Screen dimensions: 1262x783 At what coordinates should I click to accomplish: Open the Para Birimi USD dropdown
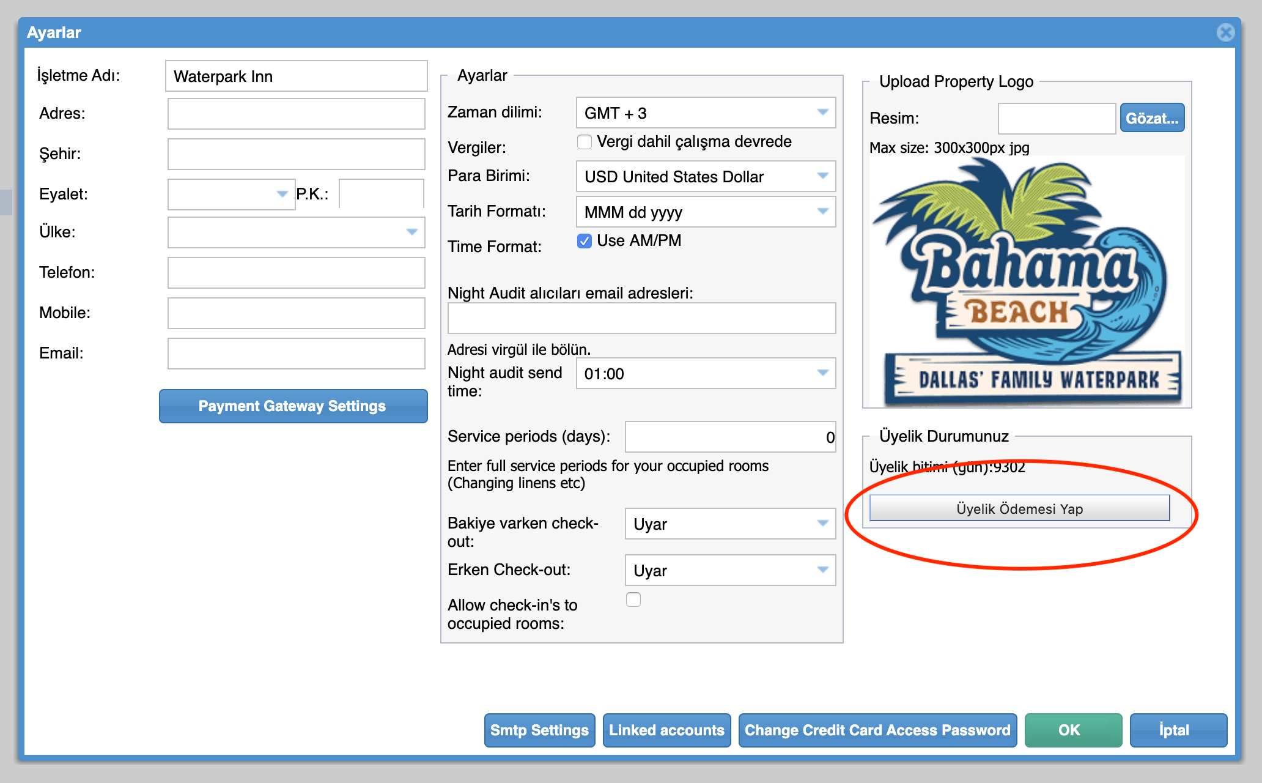coord(706,176)
